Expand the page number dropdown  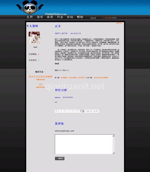82,111
